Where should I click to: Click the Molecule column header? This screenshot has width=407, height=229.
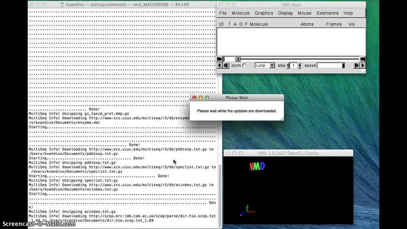pos(259,24)
